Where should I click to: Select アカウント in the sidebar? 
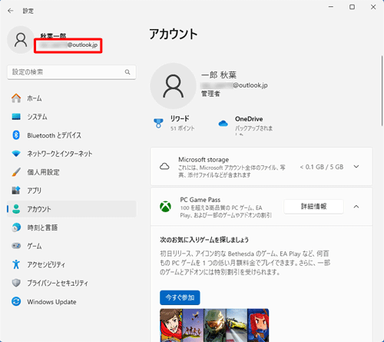coord(71,209)
